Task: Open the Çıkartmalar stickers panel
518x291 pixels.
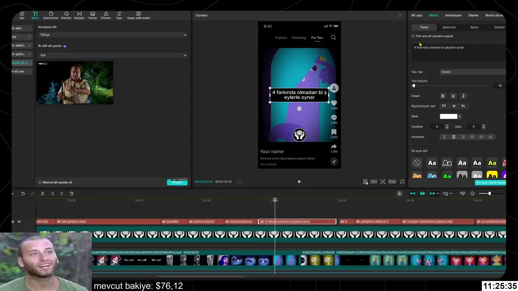Action: (x=51, y=15)
